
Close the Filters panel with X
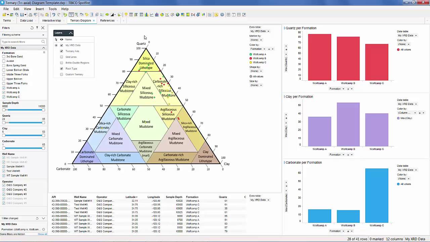pyautogui.click(x=43, y=28)
